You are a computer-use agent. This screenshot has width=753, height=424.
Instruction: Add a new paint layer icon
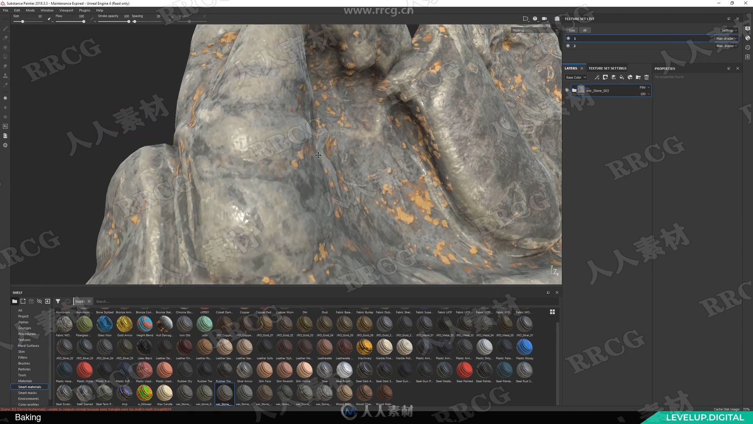[613, 77]
